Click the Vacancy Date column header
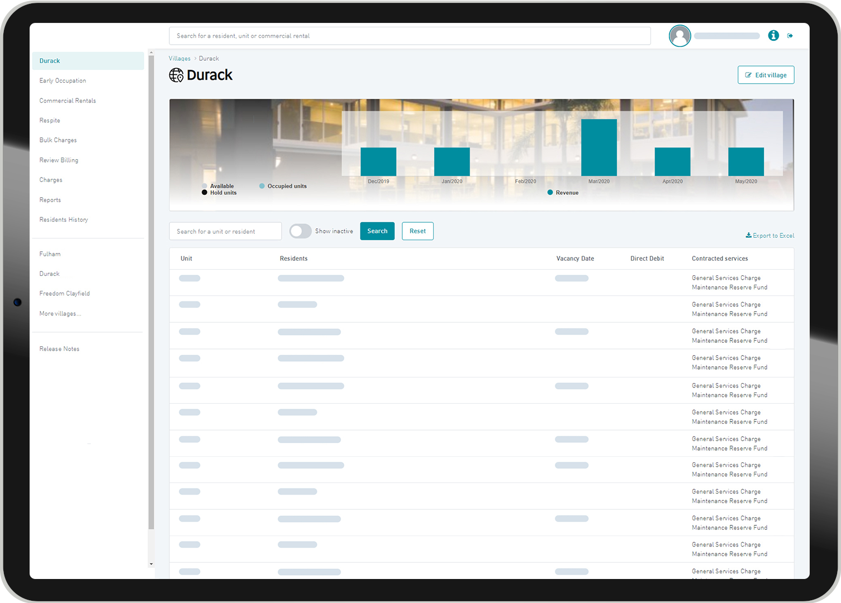The height and width of the screenshot is (603, 841). [575, 259]
